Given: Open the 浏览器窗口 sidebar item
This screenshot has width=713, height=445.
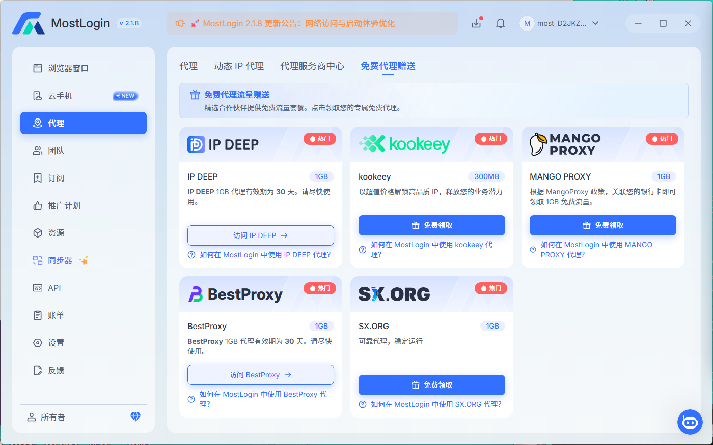Looking at the screenshot, I should (x=84, y=68).
